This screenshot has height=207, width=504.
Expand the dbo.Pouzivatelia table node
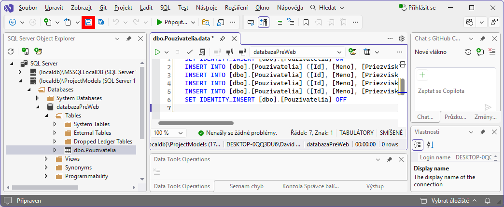(x=55, y=150)
